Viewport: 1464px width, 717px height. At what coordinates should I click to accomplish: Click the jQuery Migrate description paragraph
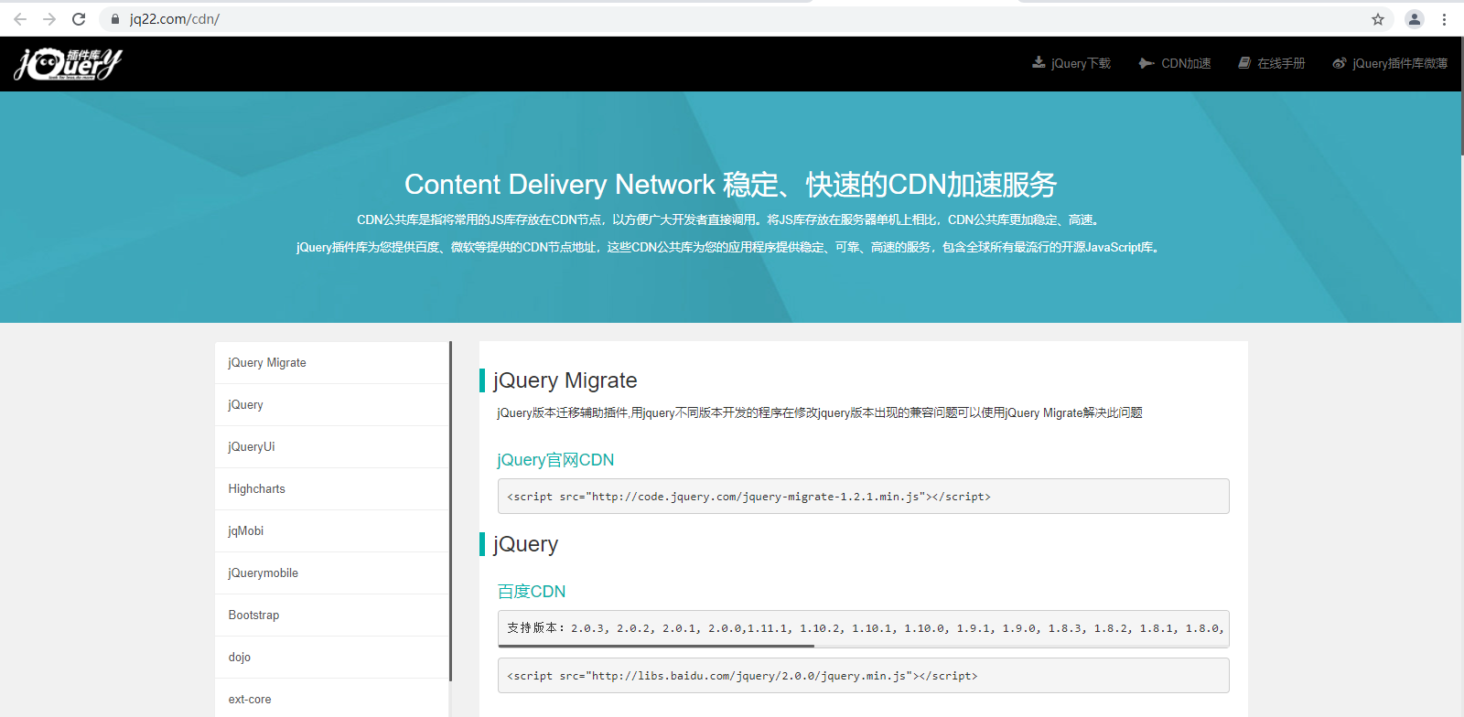click(820, 413)
